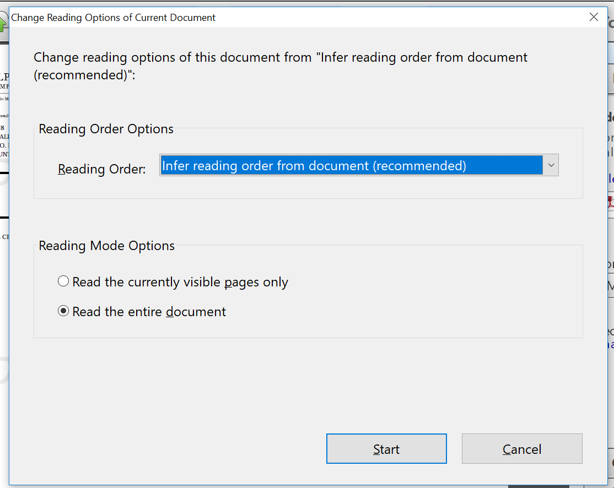Click the Start button
614x488 pixels.
[386, 448]
